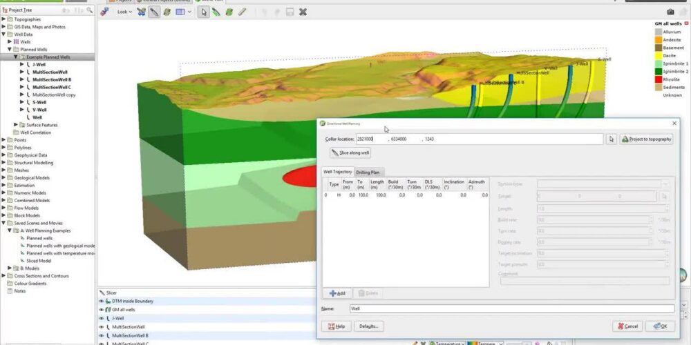Click the Defaults... button

click(x=369, y=326)
